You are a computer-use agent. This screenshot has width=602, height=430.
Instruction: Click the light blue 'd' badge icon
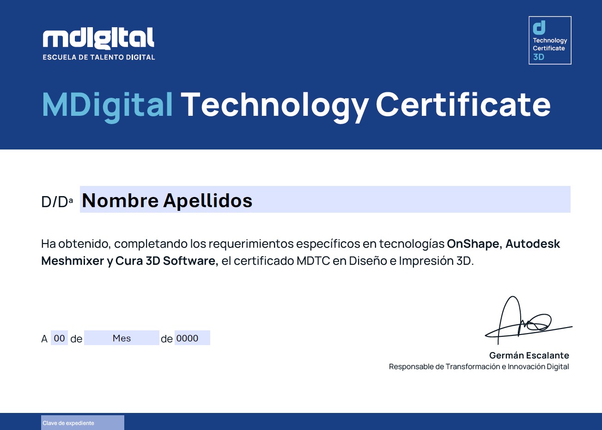[x=539, y=28]
